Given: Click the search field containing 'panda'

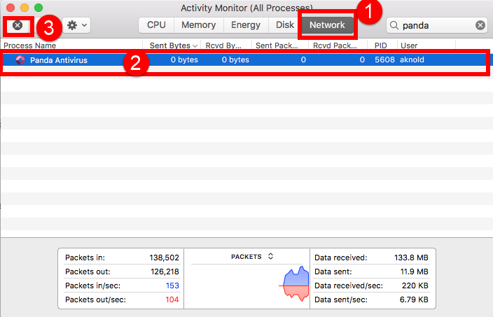Looking at the screenshot, I should click(436, 25).
